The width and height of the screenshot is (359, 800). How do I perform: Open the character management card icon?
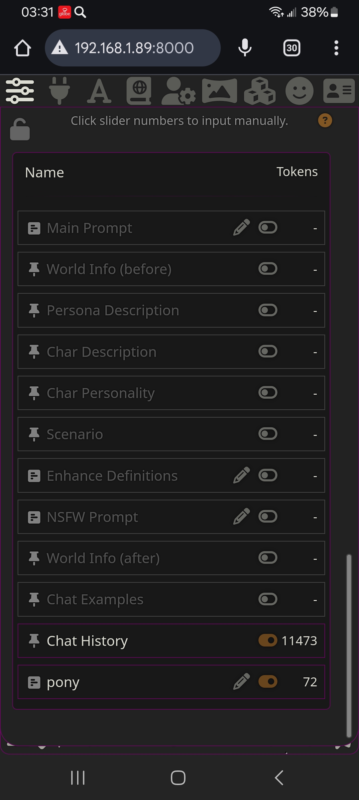click(x=339, y=91)
